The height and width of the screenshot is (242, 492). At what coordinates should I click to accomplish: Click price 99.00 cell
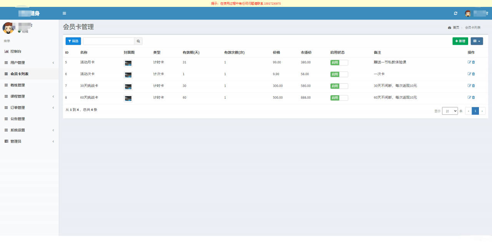pyautogui.click(x=277, y=62)
